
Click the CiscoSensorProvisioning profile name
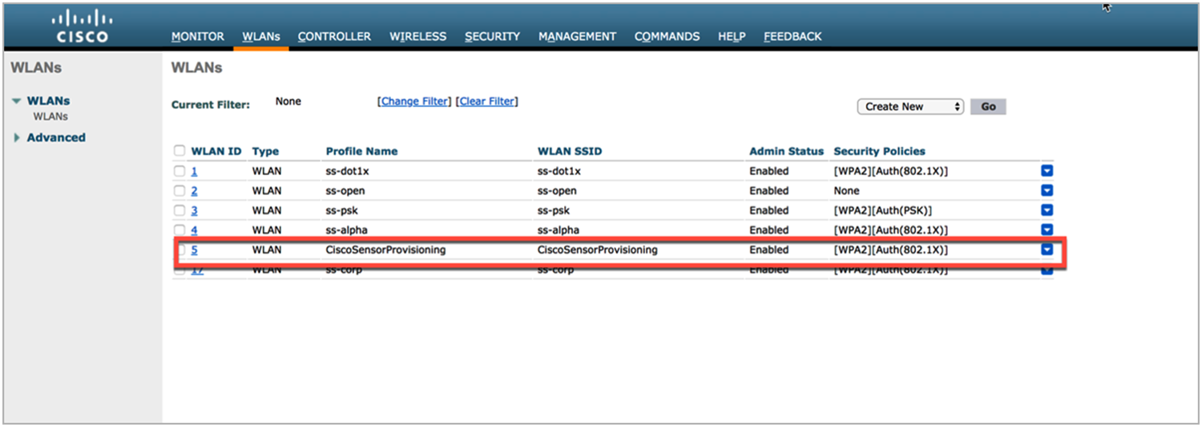click(x=385, y=249)
